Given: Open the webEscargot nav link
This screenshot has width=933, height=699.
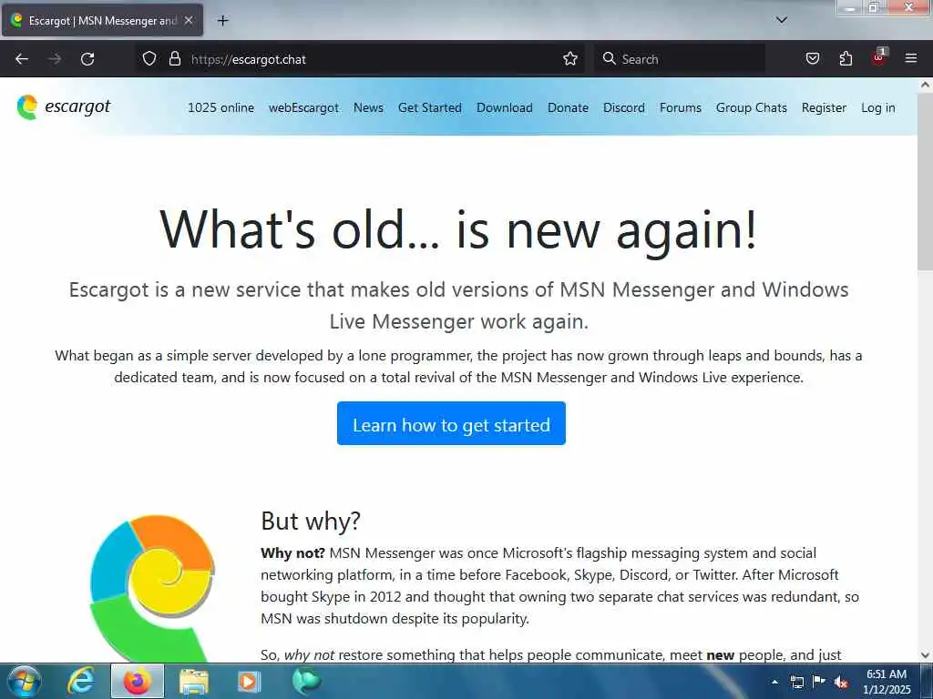Looking at the screenshot, I should click(x=303, y=107).
